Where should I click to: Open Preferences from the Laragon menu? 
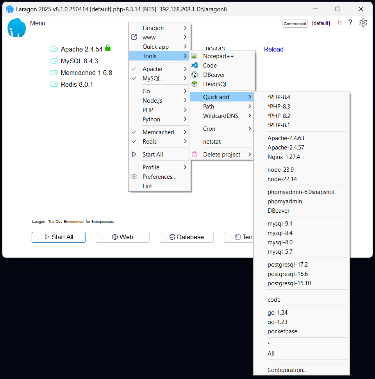click(x=159, y=176)
